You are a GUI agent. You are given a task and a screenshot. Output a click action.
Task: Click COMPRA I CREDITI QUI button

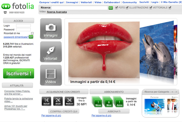64,111
